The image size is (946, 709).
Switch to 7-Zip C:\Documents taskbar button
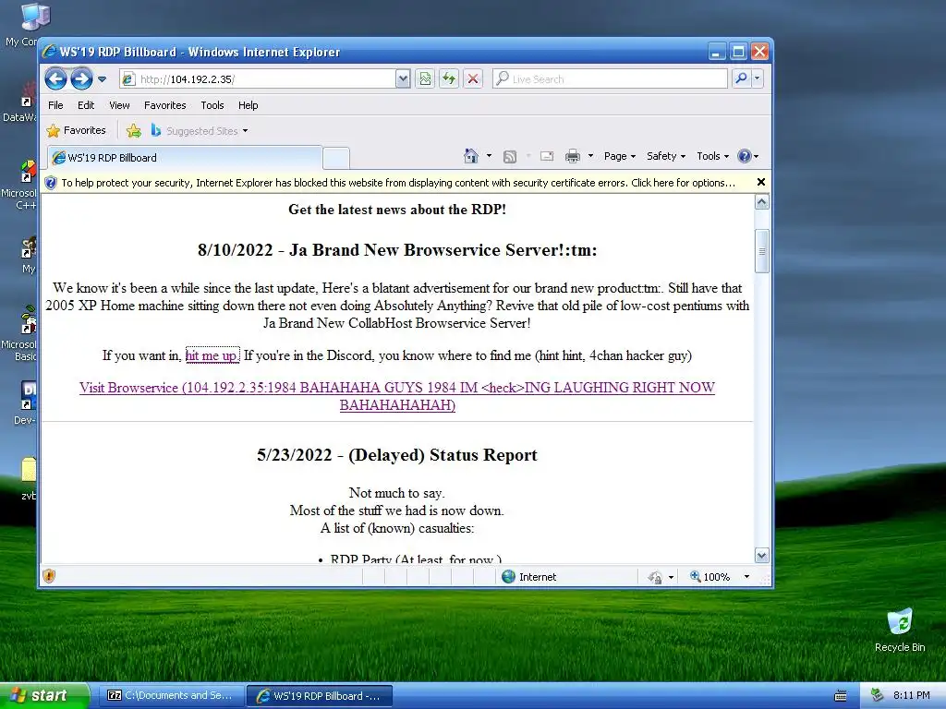pyautogui.click(x=171, y=696)
